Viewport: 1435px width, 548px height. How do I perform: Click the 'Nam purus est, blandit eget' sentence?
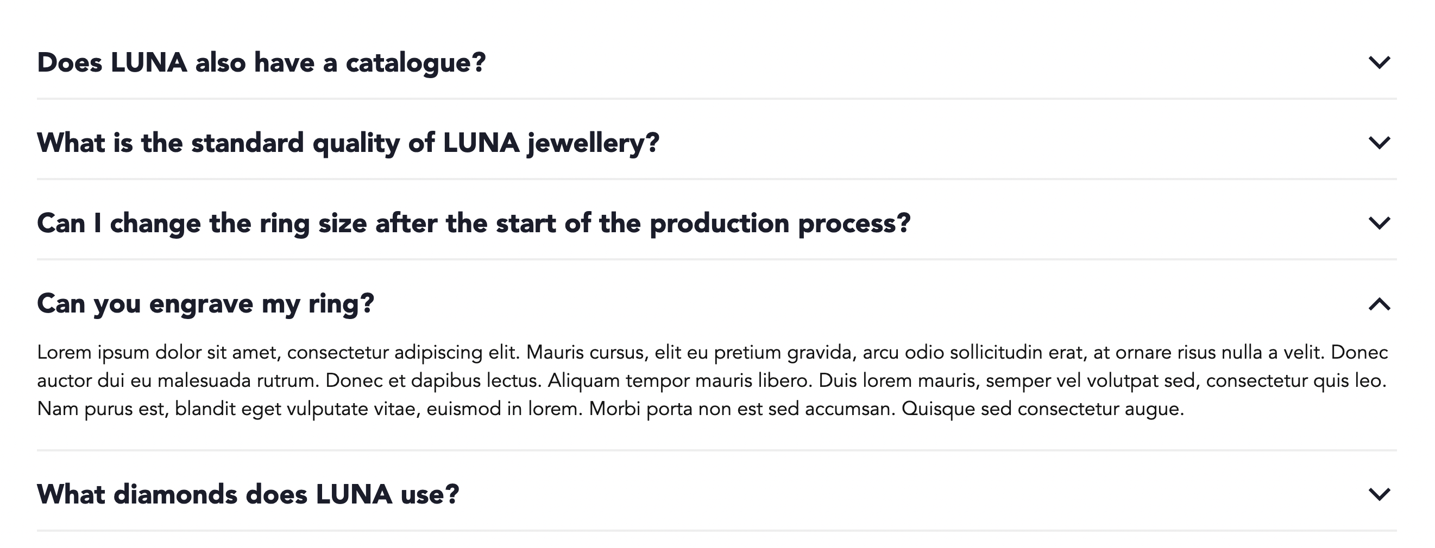(310, 409)
